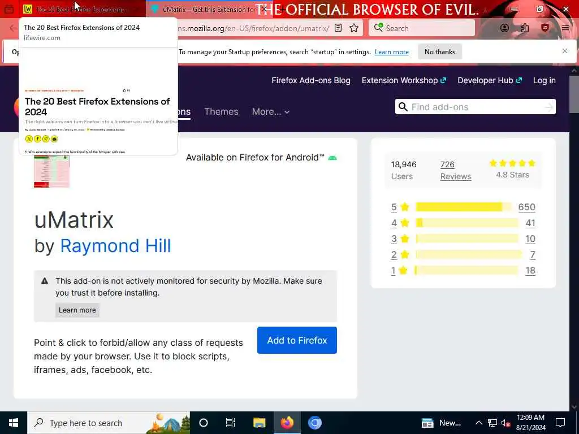The image size is (579, 434).
Task: Open the network icon in the system tray
Action: [x=492, y=423]
